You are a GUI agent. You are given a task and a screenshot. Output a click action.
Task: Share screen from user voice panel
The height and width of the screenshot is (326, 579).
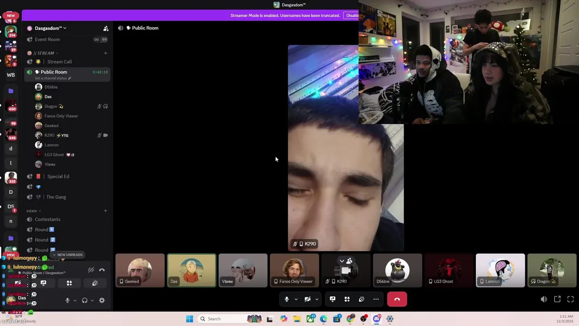(43, 283)
